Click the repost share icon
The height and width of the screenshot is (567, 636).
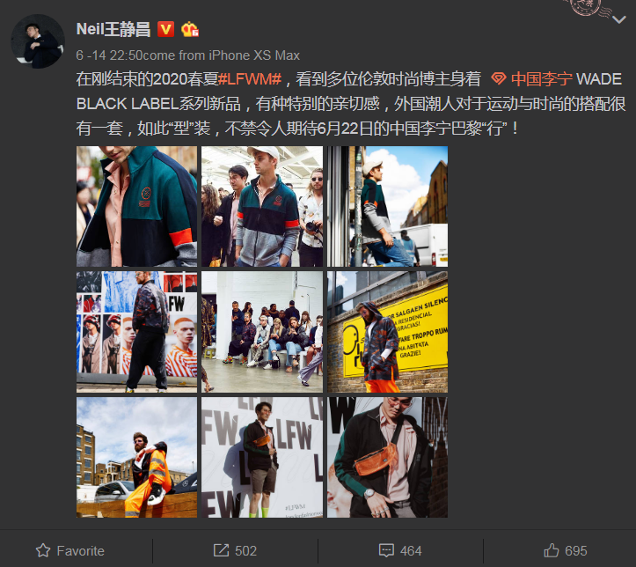pos(221,550)
